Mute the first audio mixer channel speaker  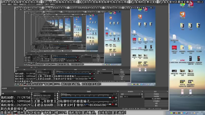coord(113,98)
